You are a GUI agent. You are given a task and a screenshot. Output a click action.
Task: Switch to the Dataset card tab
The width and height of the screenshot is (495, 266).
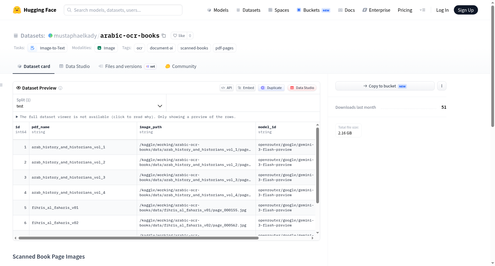click(34, 66)
